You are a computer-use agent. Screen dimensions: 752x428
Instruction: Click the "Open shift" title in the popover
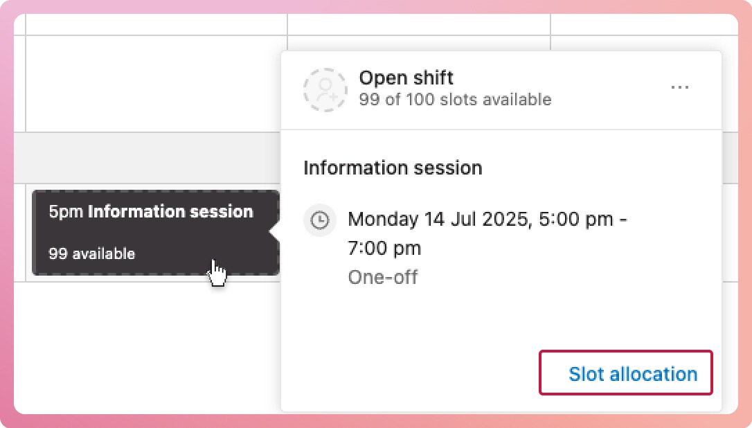click(406, 78)
